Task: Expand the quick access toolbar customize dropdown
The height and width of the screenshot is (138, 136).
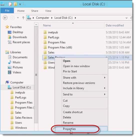Action: click(x=20, y=4)
